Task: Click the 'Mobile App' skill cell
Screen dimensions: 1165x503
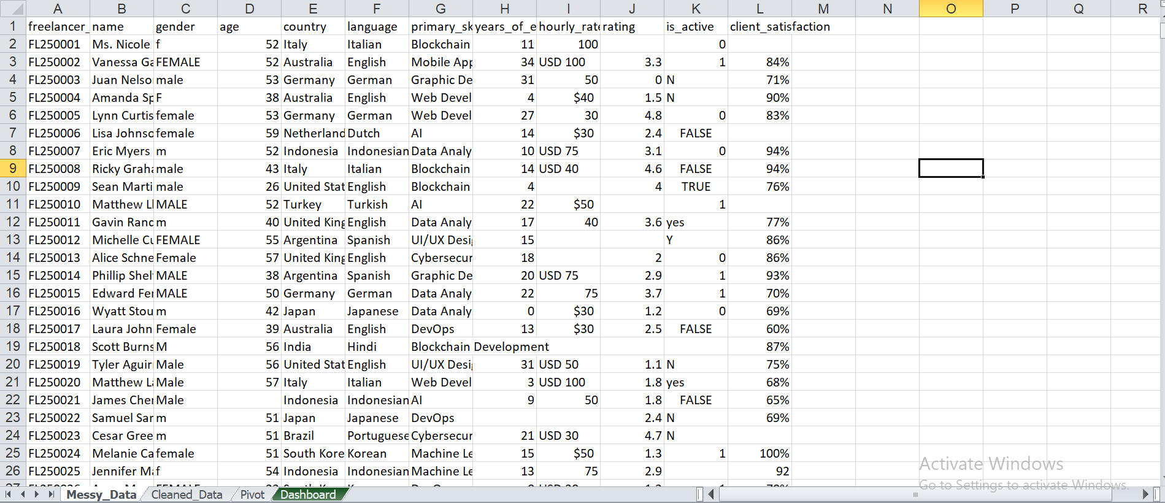Action: 440,62
